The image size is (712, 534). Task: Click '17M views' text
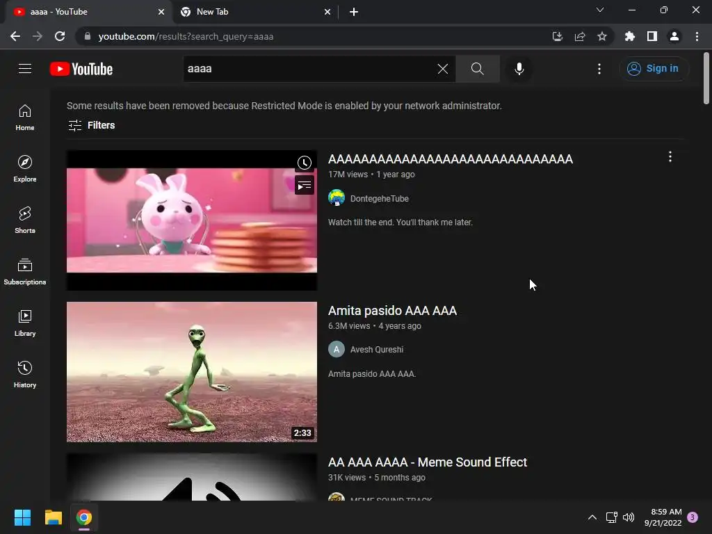click(x=348, y=175)
